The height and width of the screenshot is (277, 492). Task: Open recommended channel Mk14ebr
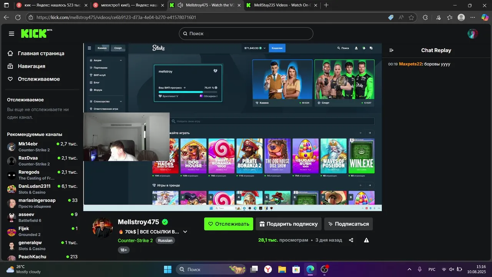click(42, 147)
